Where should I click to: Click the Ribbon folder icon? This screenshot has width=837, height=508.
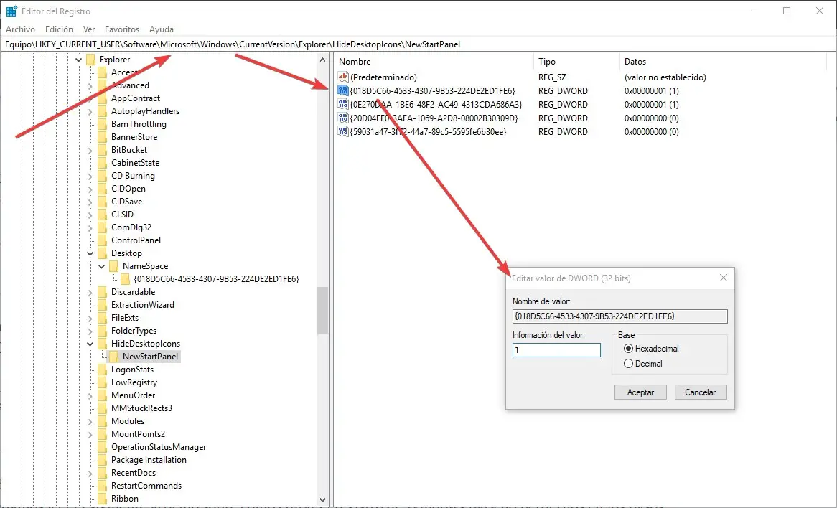coord(103,499)
